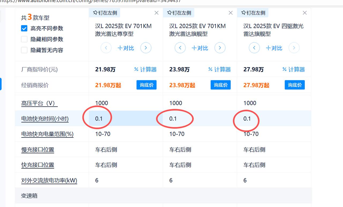This screenshot has width=343, height=207.
Task: Go to previous model in 尊享型 column
Action: 106,48
